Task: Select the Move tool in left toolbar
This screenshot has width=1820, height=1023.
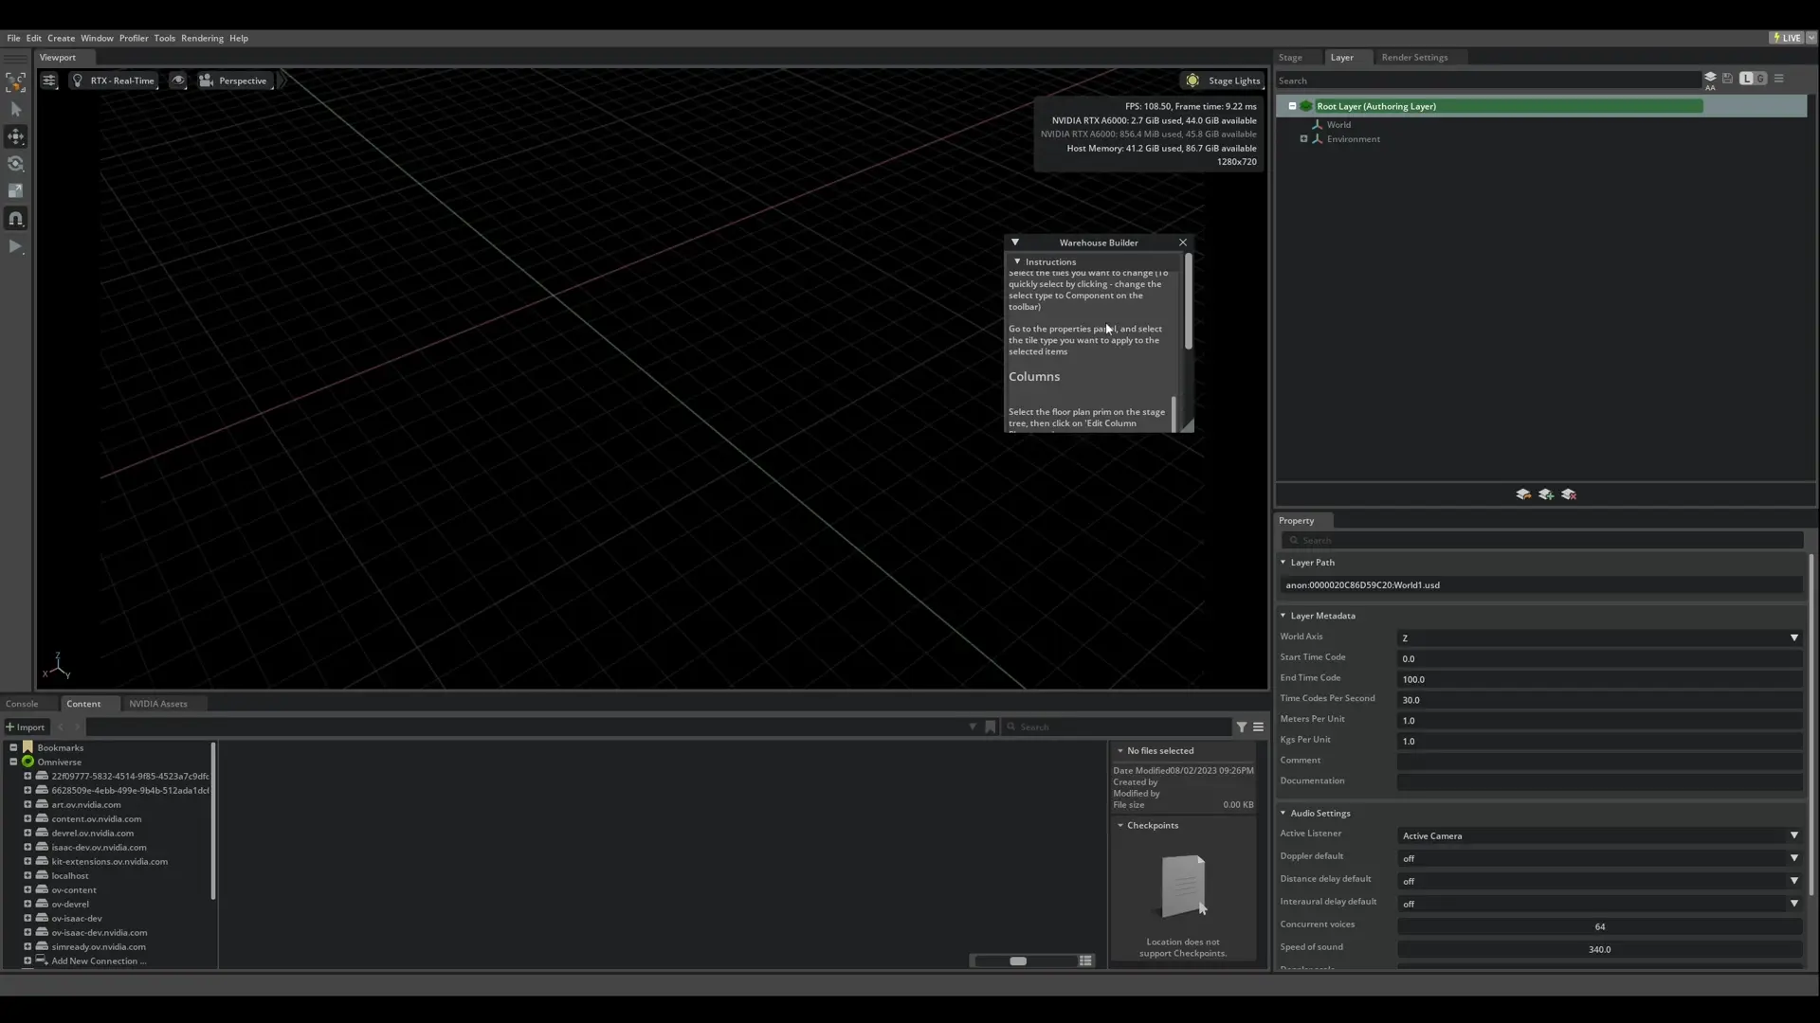Action: [x=16, y=136]
